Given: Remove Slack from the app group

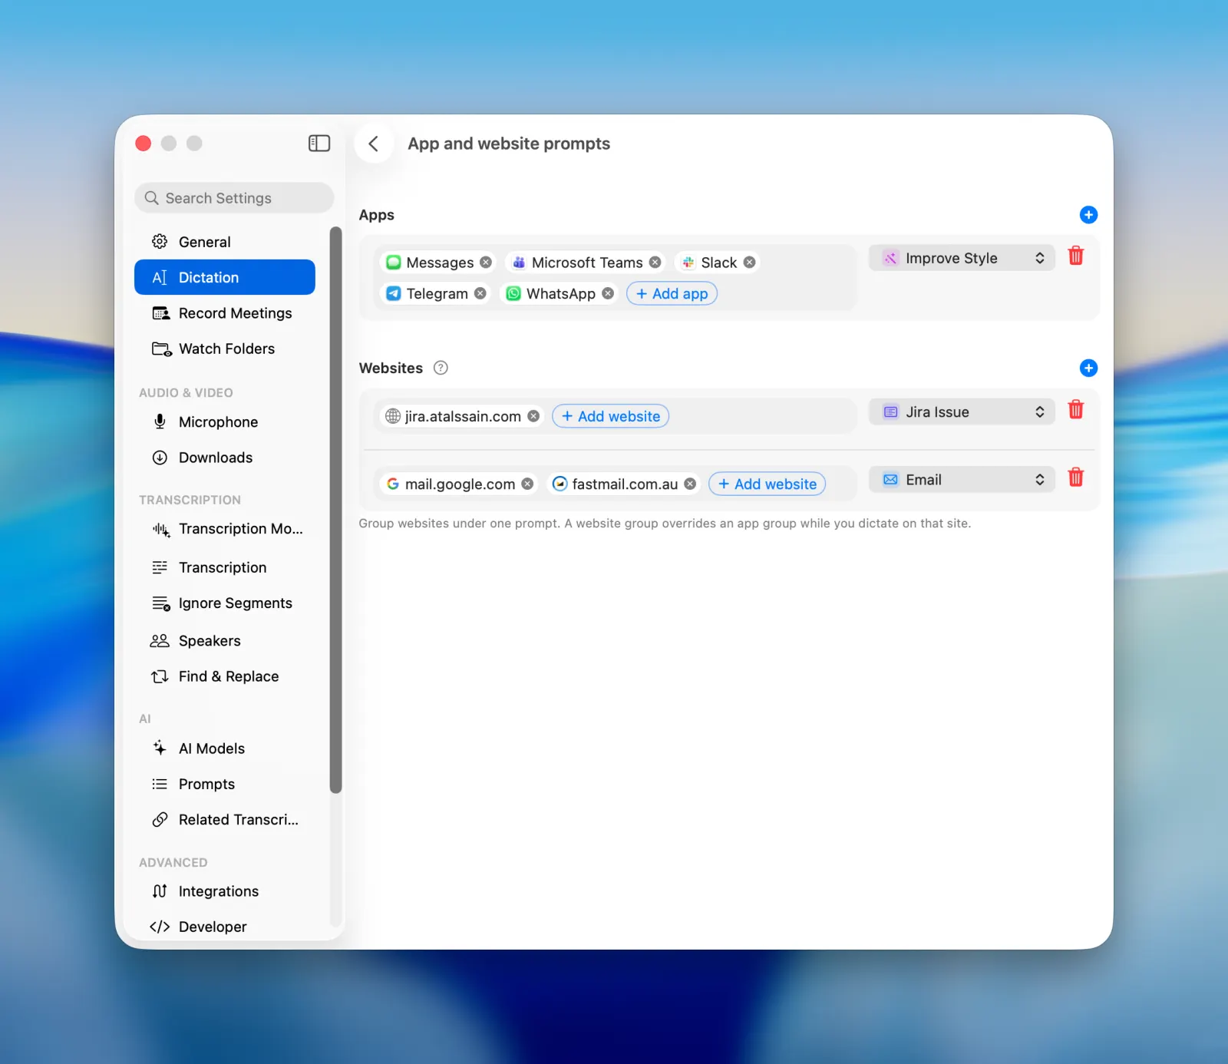Looking at the screenshot, I should click(x=749, y=263).
